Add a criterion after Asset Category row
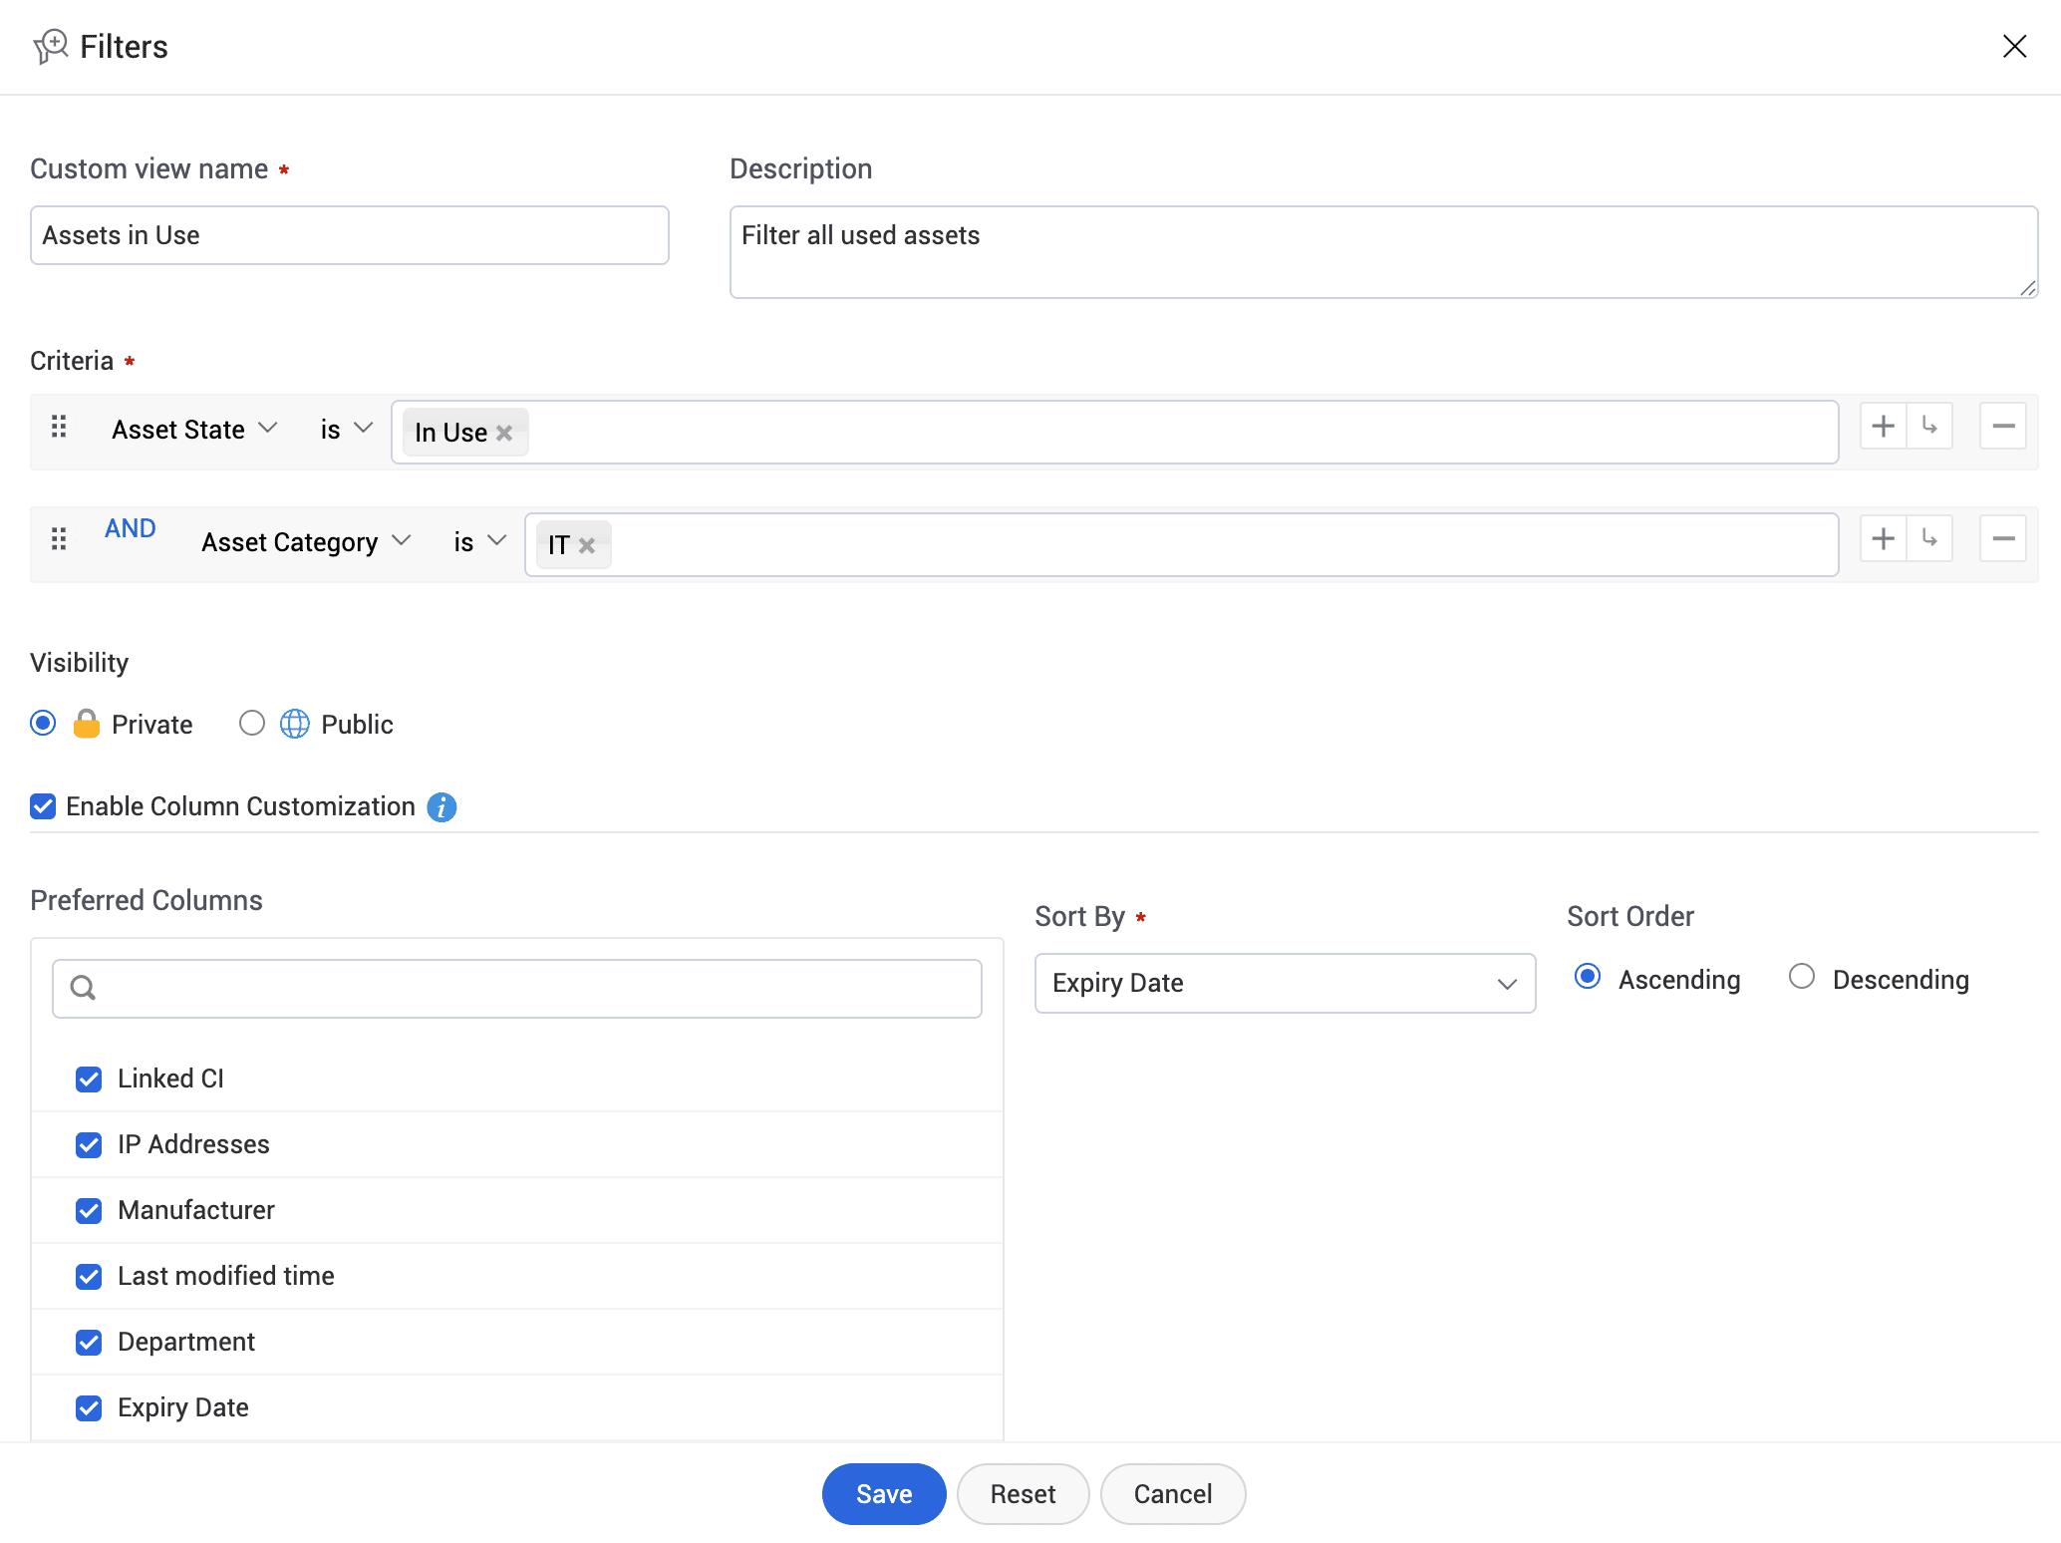The height and width of the screenshot is (1543, 2061). click(x=1883, y=539)
